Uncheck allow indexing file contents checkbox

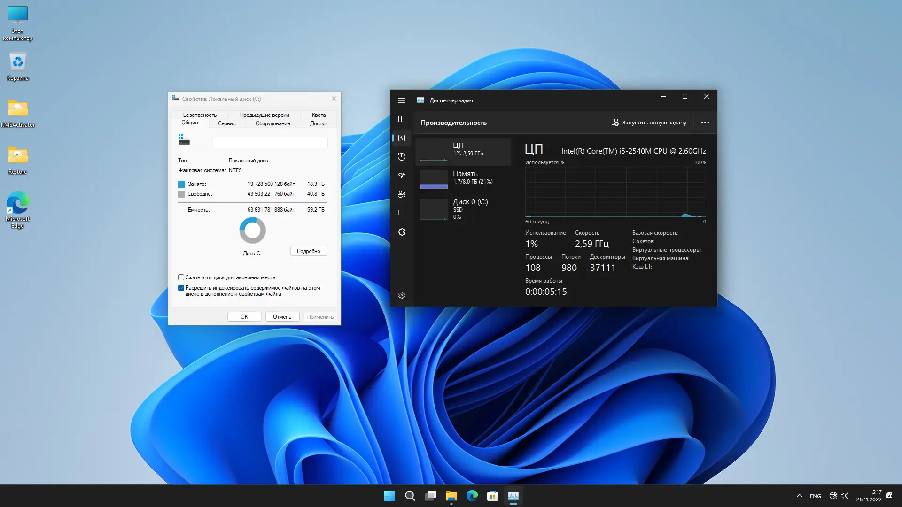(x=181, y=288)
